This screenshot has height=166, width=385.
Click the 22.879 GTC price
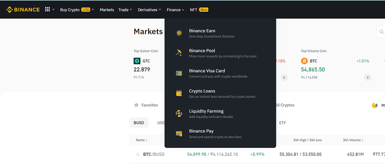pyautogui.click(x=142, y=70)
